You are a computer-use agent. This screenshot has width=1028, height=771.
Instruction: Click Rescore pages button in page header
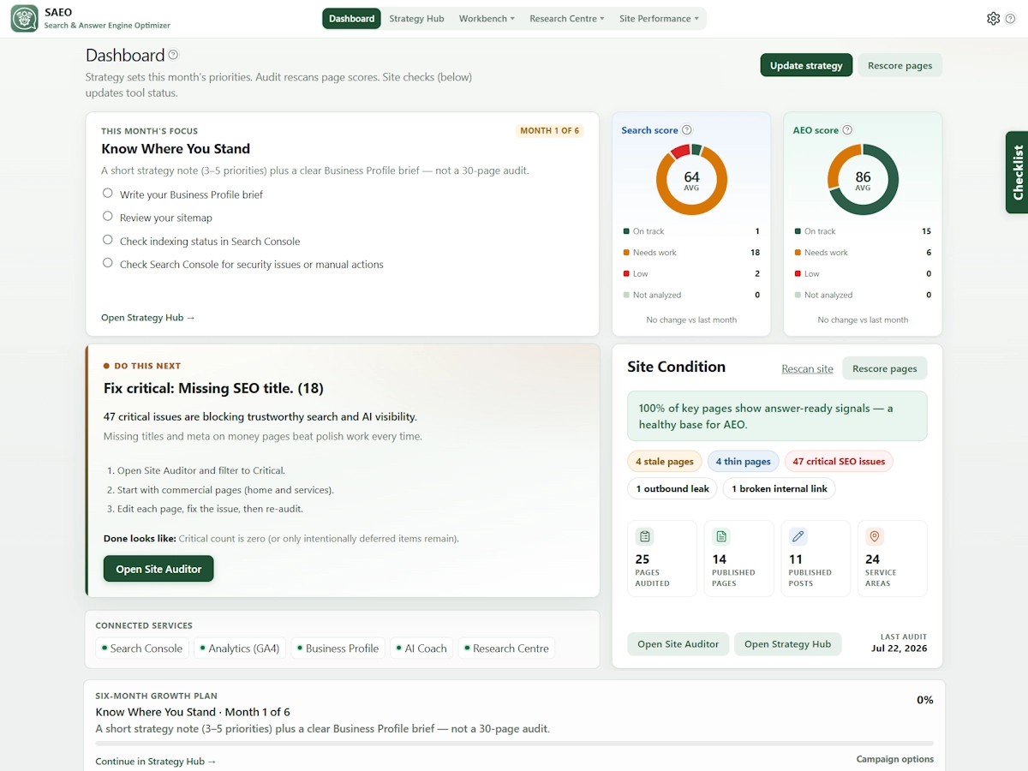(899, 65)
